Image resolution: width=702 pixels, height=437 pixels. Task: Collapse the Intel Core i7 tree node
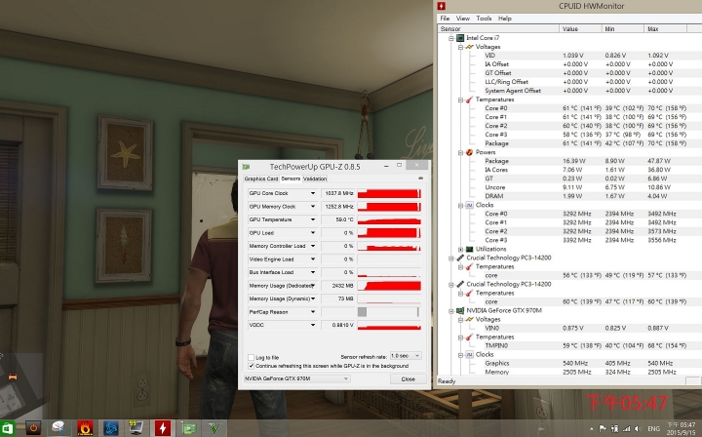[x=451, y=38]
